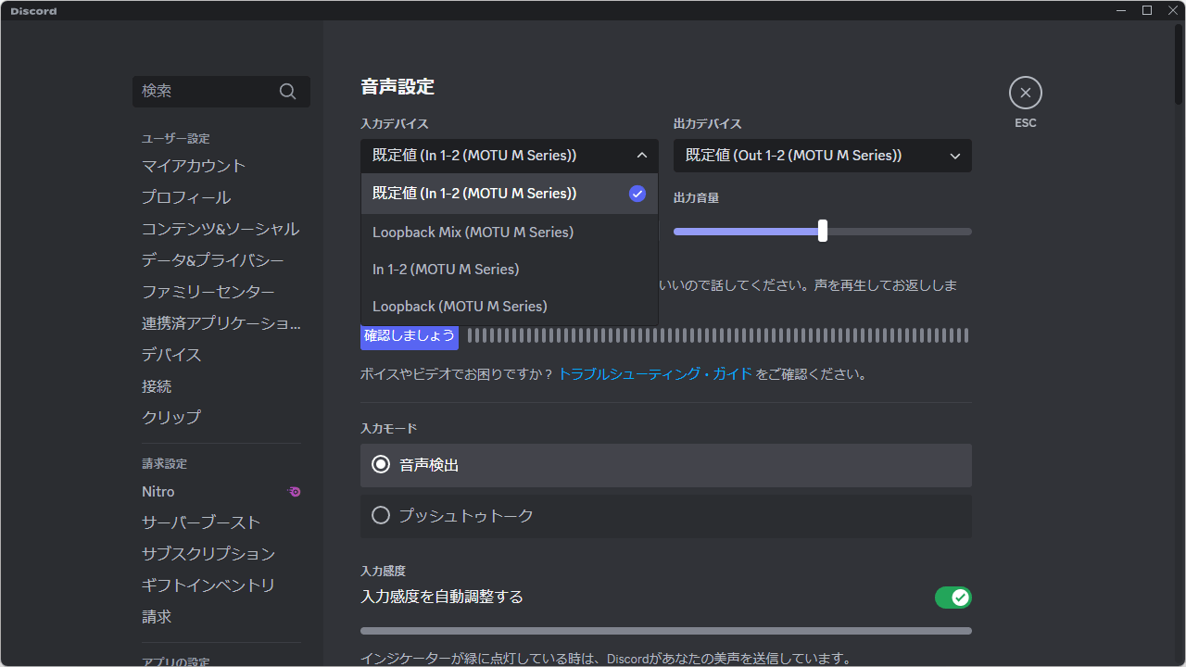Viewport: 1186px width, 667px height.
Task: Focus the 検索 search field
Action: tap(221, 91)
